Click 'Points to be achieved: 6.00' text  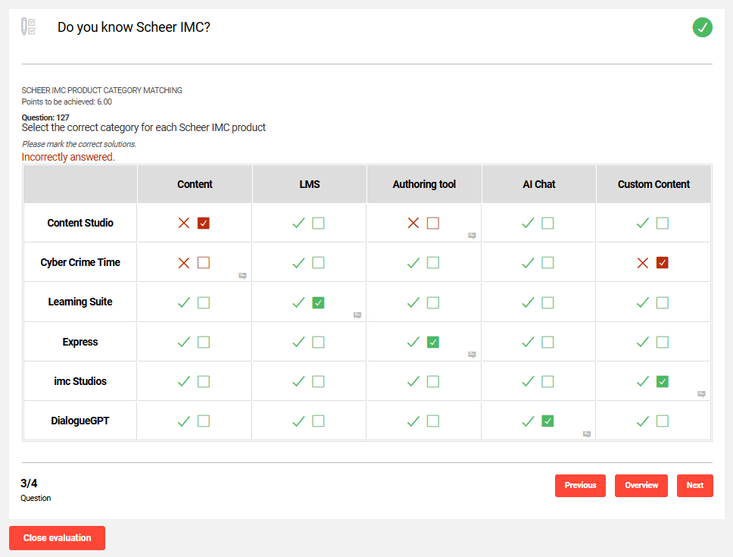[x=67, y=102]
